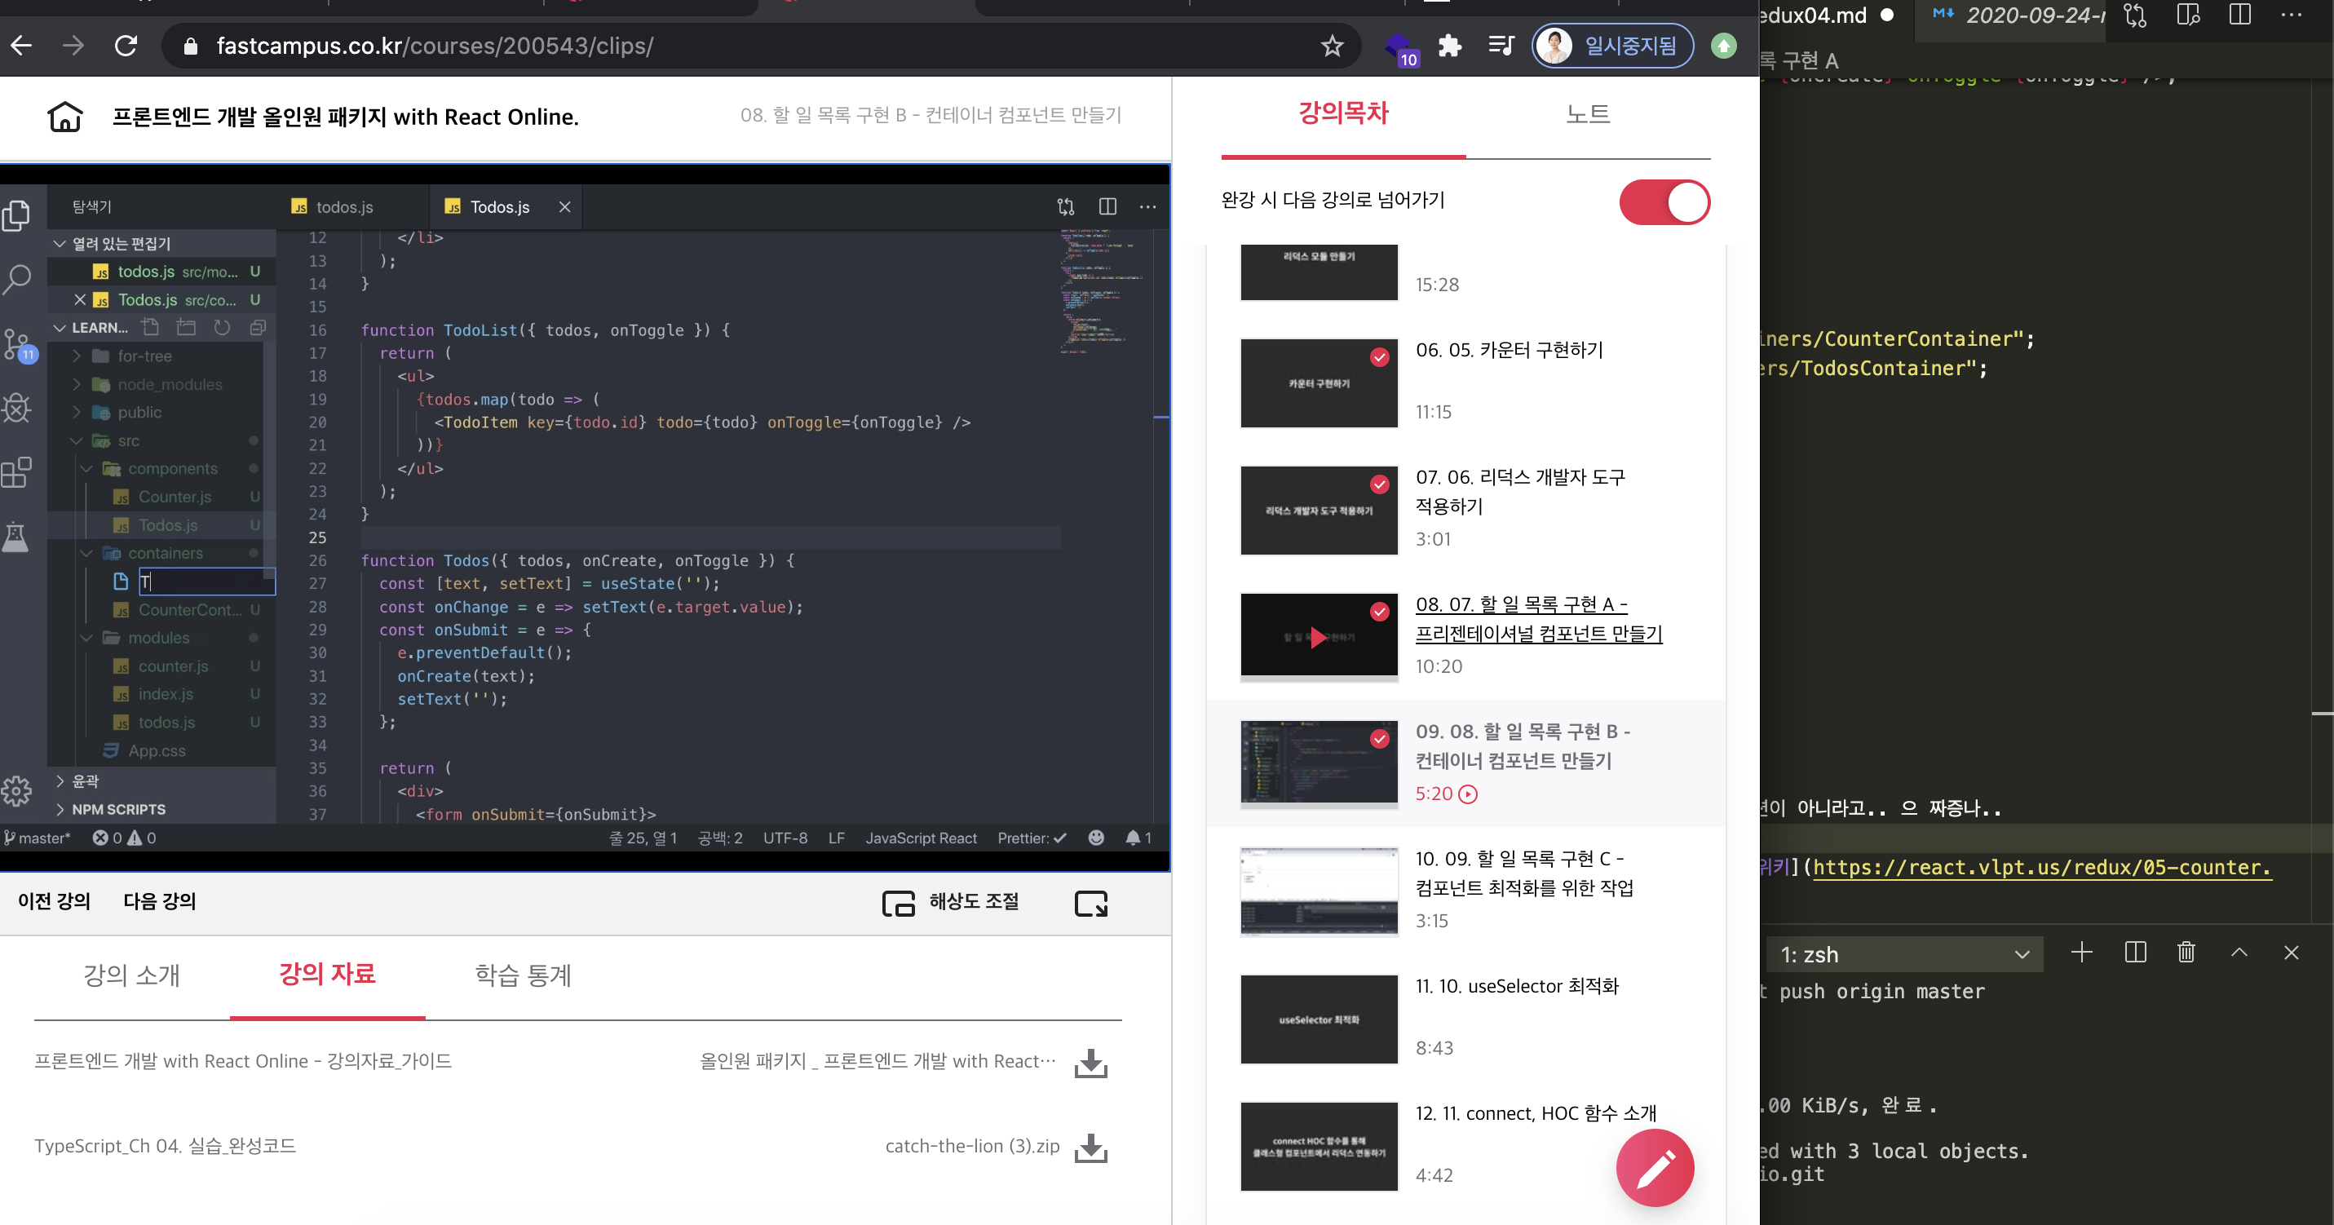Open react.vlpt.us link in right editor
This screenshot has height=1225, width=2334.
2041,866
